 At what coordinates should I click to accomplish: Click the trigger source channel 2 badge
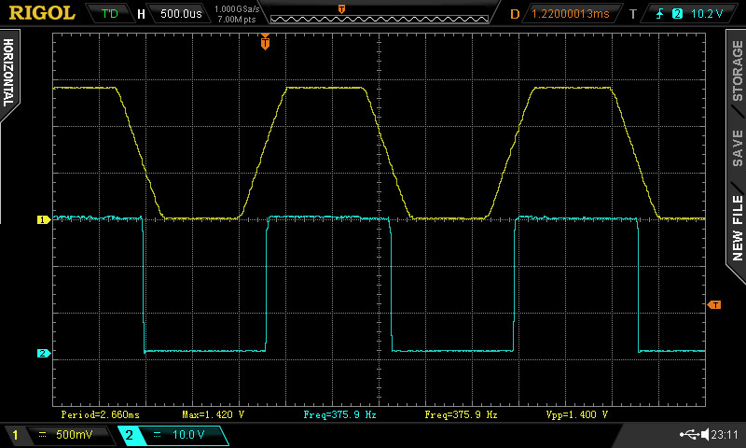(677, 14)
